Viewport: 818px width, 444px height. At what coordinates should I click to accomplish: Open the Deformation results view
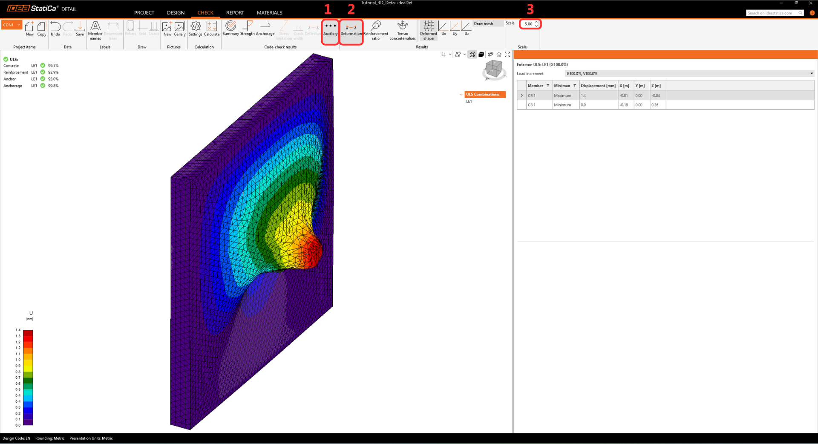click(351, 30)
